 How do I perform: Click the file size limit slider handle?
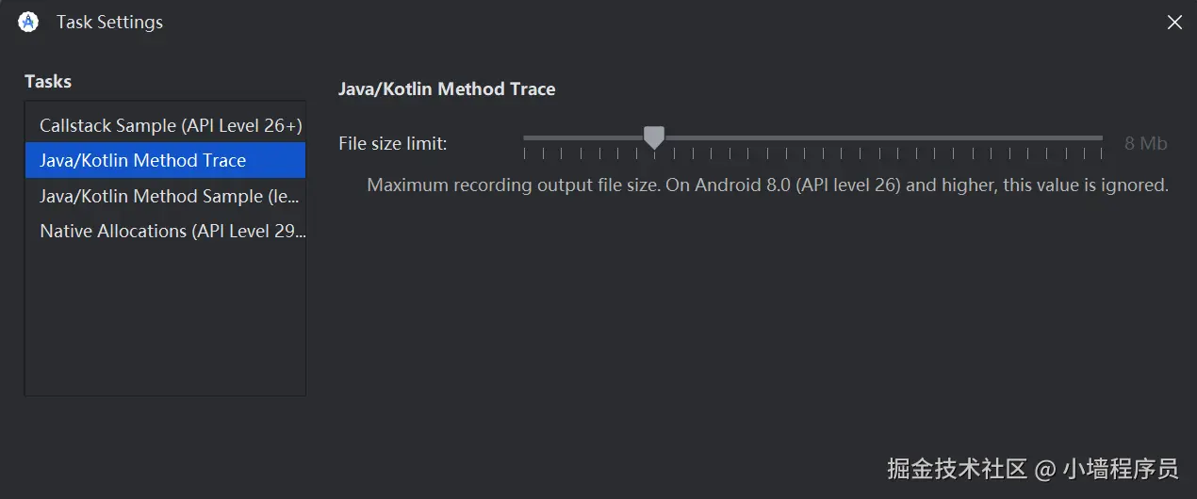click(654, 138)
